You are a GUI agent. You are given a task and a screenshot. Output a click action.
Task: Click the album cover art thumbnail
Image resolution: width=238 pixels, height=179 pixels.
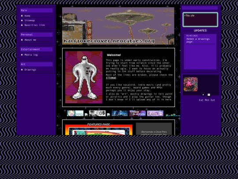click(191, 84)
